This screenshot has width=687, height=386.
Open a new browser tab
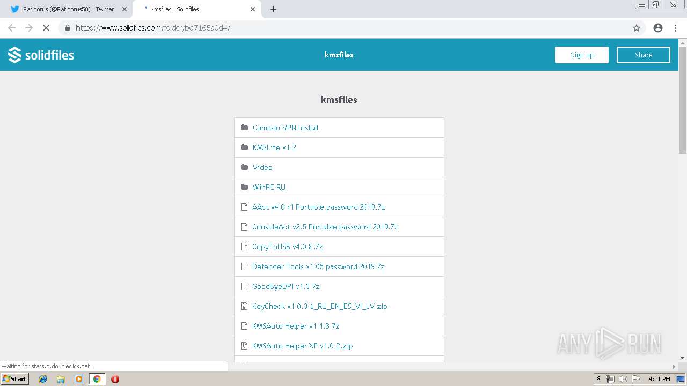coord(273,9)
